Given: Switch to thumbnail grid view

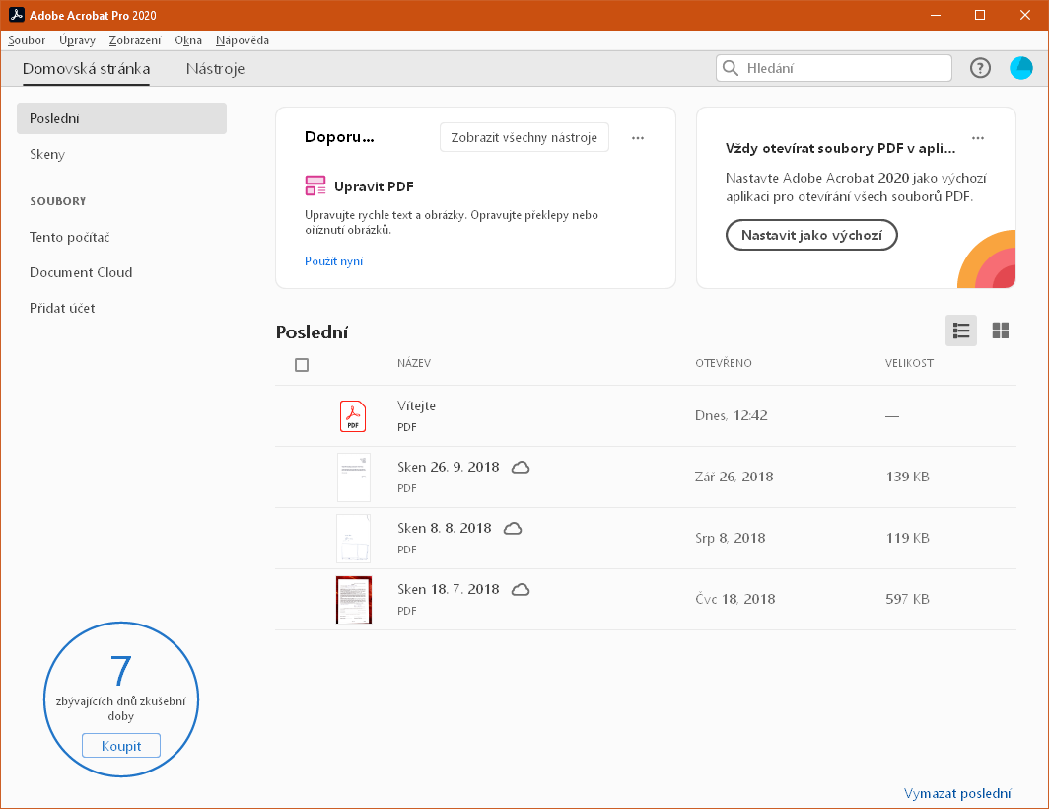Looking at the screenshot, I should pyautogui.click(x=1000, y=331).
